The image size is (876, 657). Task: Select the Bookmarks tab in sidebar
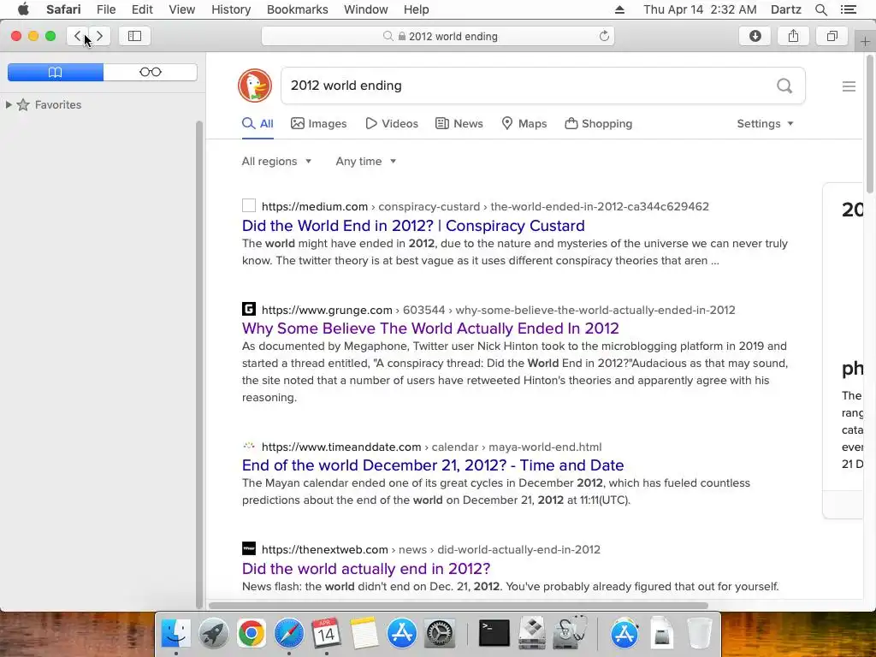56,72
